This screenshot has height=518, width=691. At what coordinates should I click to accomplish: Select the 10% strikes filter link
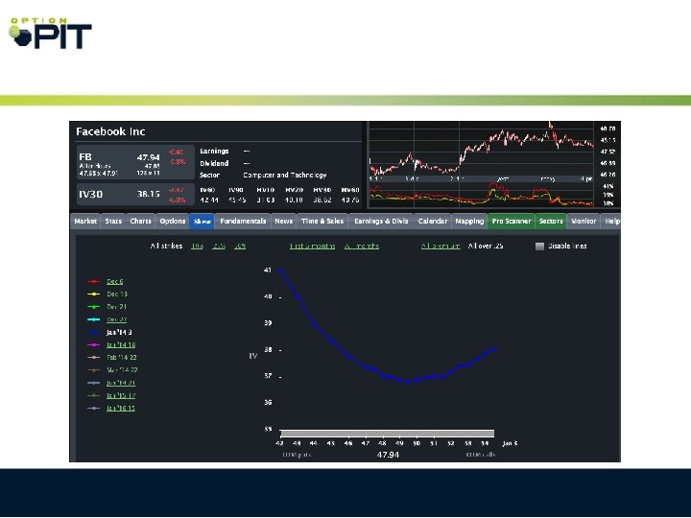(197, 246)
